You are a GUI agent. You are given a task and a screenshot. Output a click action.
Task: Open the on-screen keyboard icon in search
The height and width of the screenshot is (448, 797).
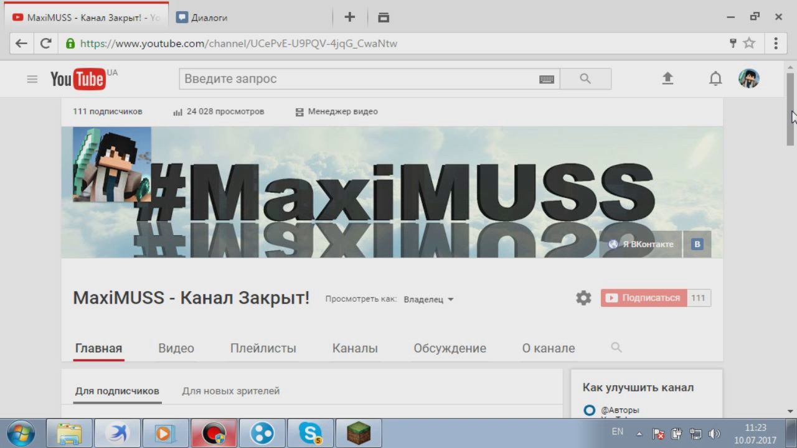pyautogui.click(x=547, y=79)
